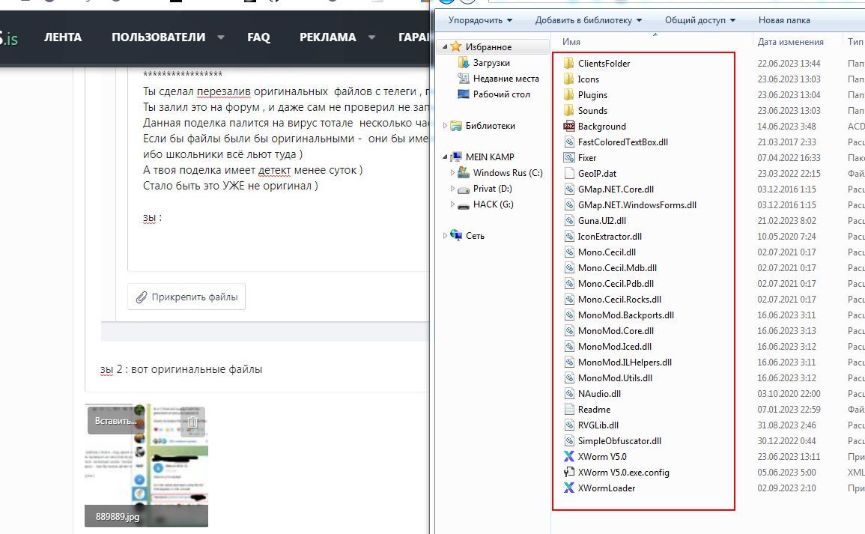Expand the Сеть network node
The height and width of the screenshot is (534, 865).
[x=445, y=236]
